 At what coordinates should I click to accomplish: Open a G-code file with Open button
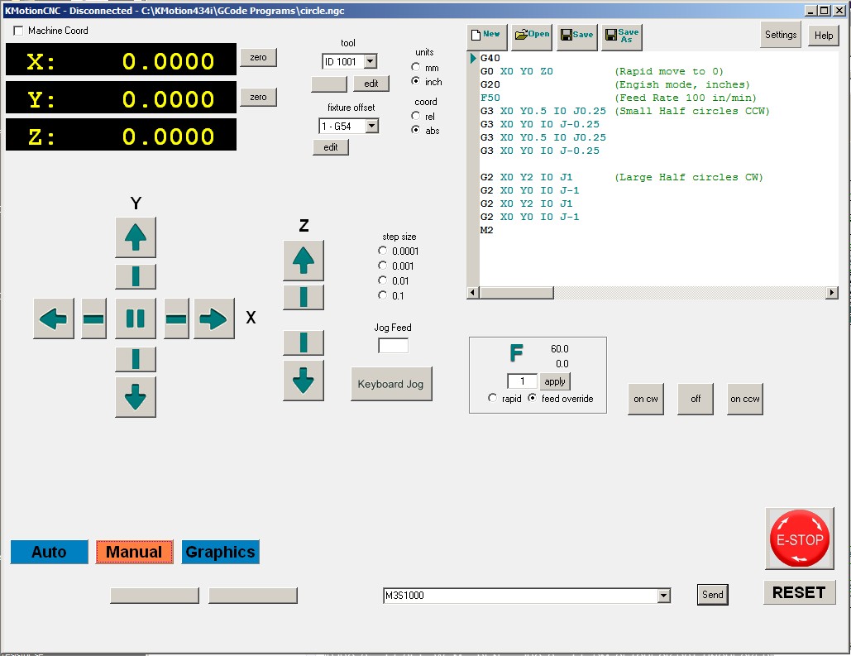(531, 35)
